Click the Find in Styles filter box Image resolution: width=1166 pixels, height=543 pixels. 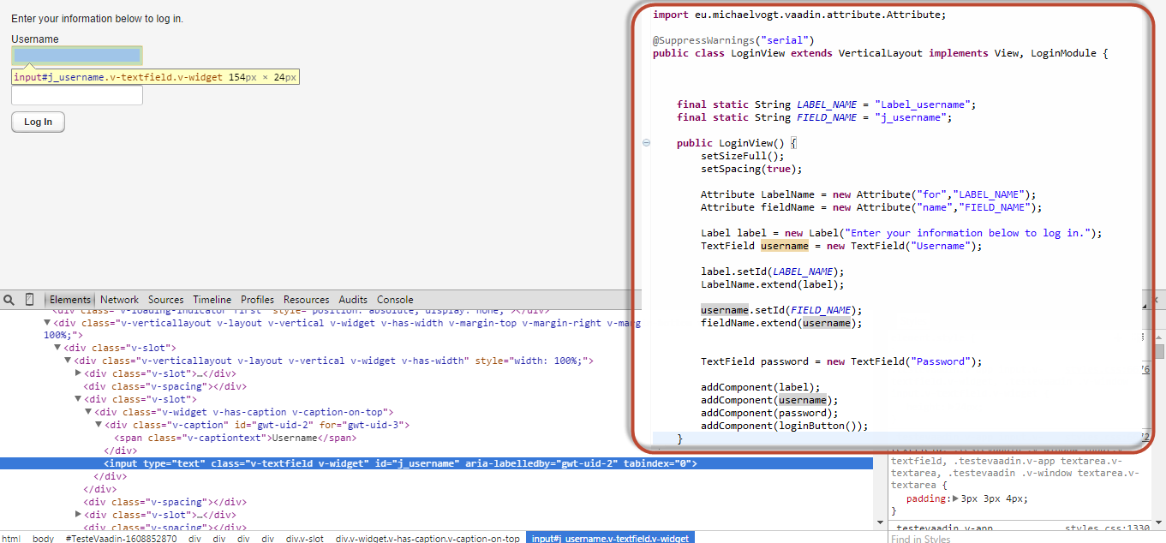click(x=1020, y=538)
